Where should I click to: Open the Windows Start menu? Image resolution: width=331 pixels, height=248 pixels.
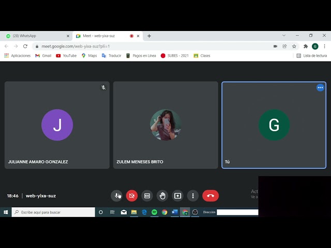[x=6, y=212]
